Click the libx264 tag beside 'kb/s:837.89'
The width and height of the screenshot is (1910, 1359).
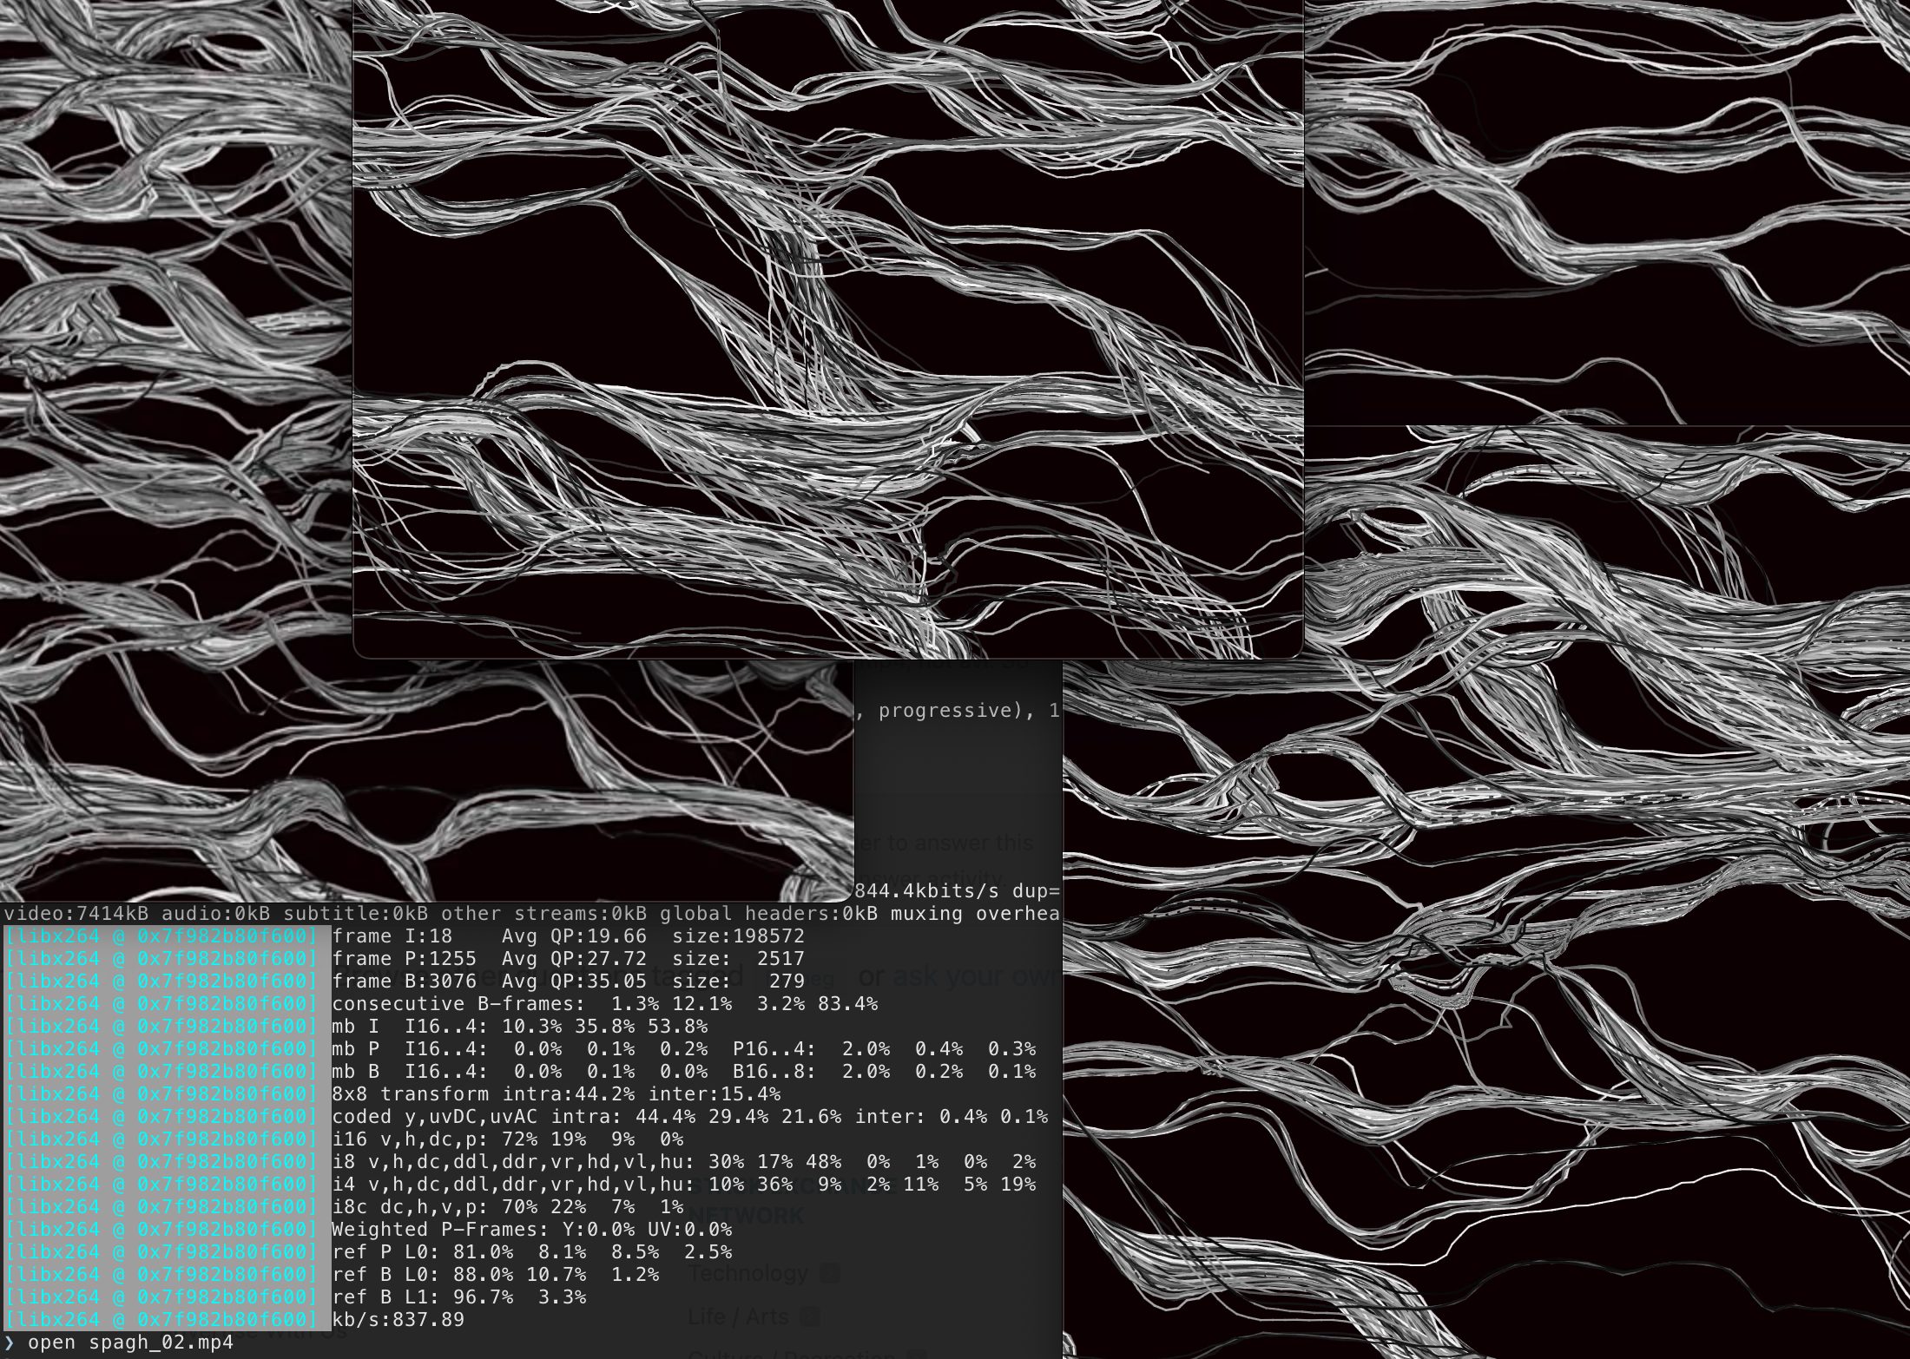pyautogui.click(x=161, y=1320)
